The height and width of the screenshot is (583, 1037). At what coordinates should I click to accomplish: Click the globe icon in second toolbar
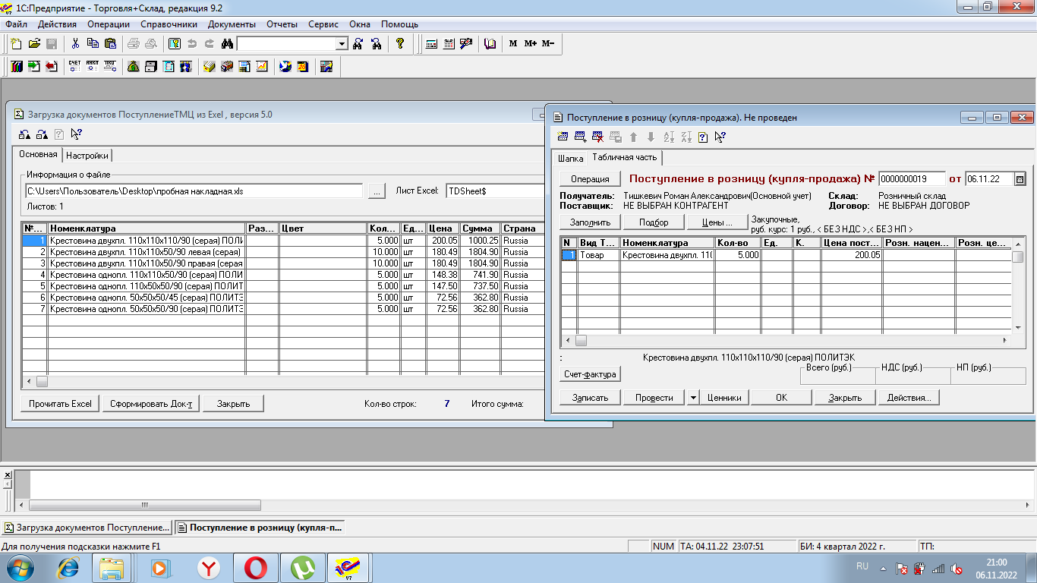(x=285, y=67)
